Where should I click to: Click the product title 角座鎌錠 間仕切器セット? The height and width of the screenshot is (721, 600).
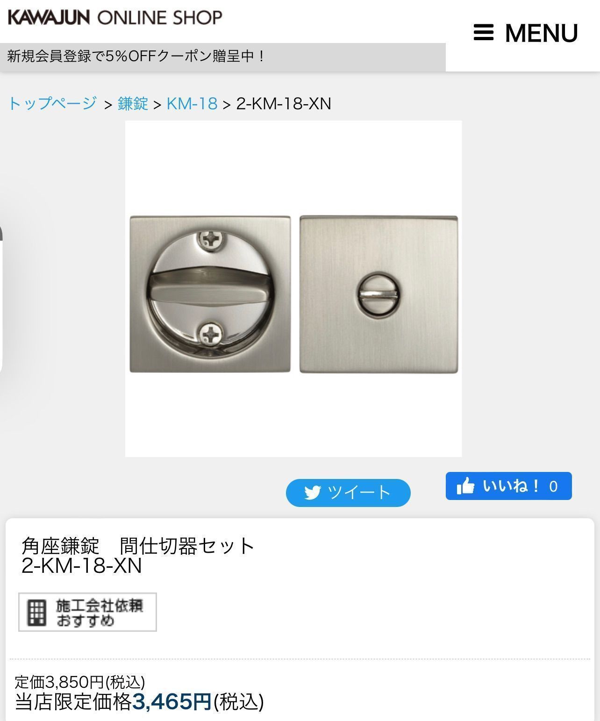[x=138, y=545]
